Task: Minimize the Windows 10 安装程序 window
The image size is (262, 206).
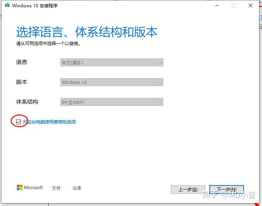Action: (217, 5)
